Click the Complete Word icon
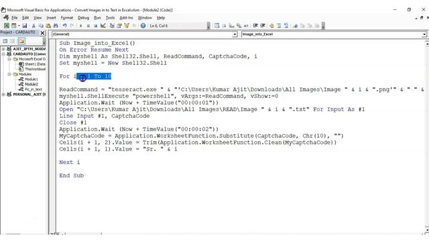 [x=246, y=25]
